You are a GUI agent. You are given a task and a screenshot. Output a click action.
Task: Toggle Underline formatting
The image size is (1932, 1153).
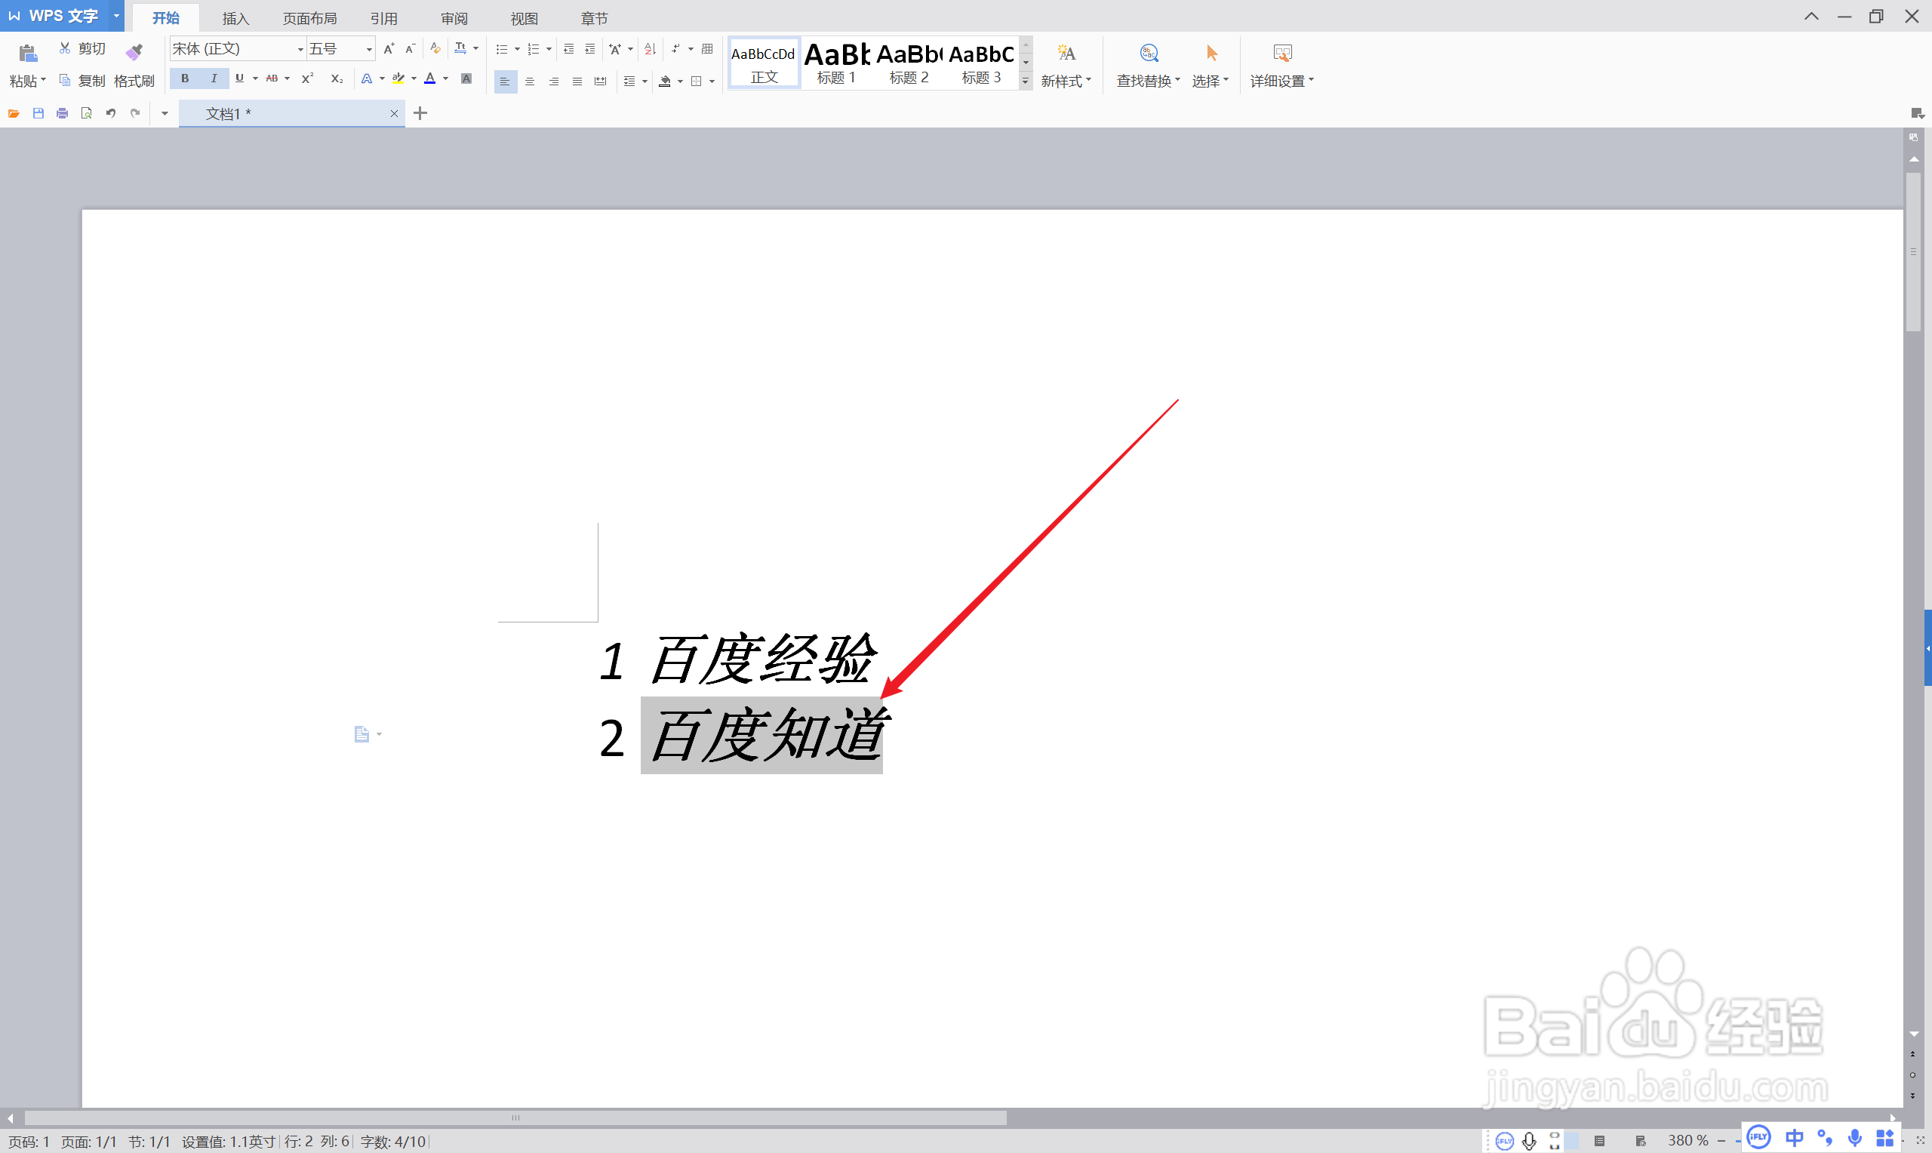(x=239, y=78)
